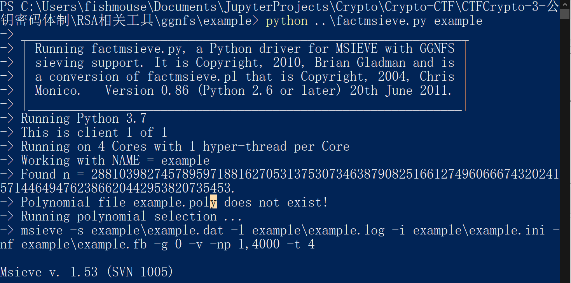This screenshot has width=571, height=283.
Task: Click 'Version 0.86' in banner text
Action: pyautogui.click(x=147, y=90)
